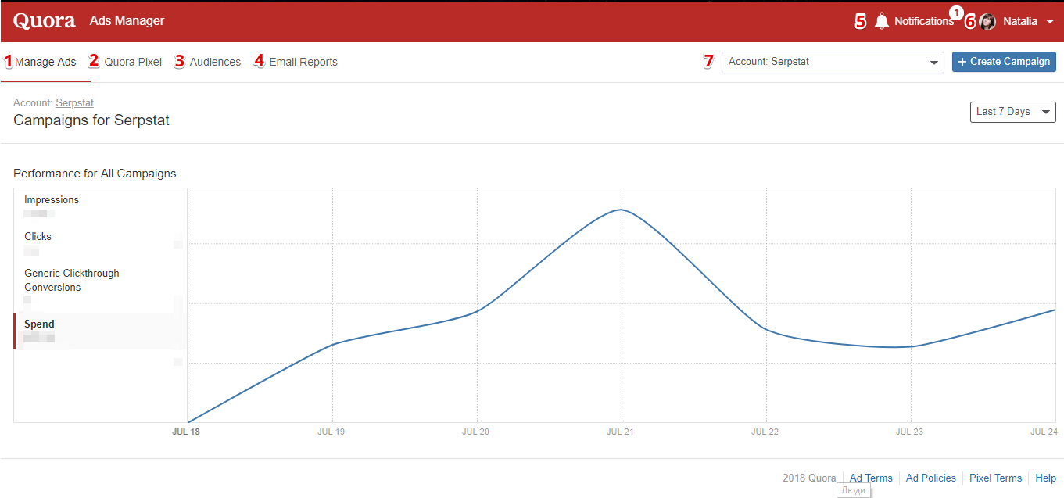This screenshot has height=498, width=1064.
Task: Click the Help link in the footer
Action: click(1045, 478)
